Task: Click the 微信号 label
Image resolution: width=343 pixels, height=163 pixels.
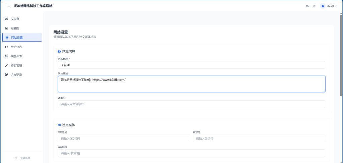Action: click(197, 132)
